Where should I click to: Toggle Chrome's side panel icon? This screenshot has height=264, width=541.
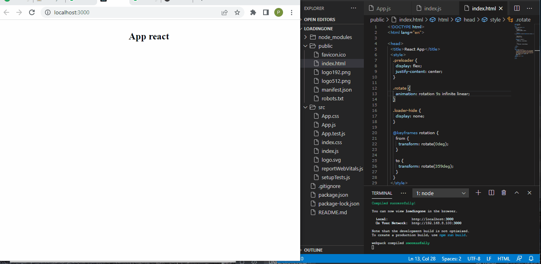click(x=266, y=12)
